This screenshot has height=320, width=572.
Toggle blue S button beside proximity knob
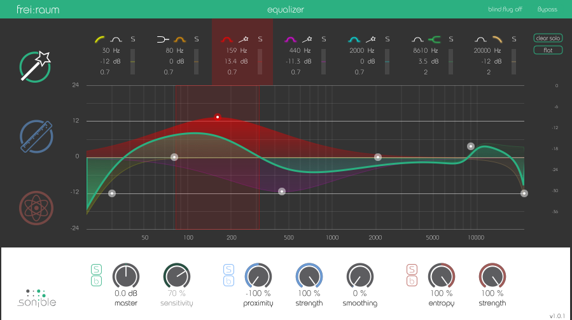click(x=228, y=269)
